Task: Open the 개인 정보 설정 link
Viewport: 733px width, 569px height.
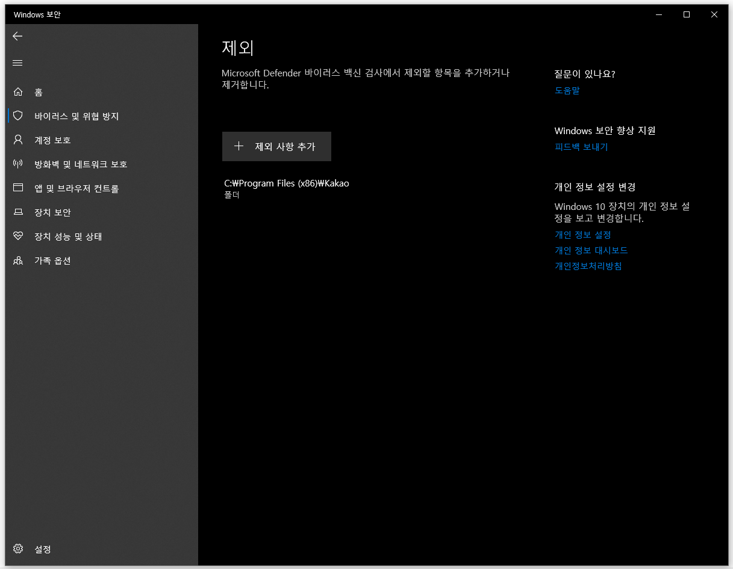Action: pyautogui.click(x=583, y=235)
